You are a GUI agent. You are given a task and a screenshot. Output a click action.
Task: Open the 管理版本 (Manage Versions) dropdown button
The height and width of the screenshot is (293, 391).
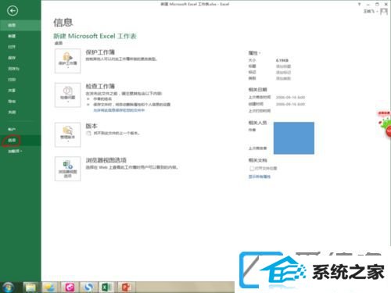coord(68,134)
